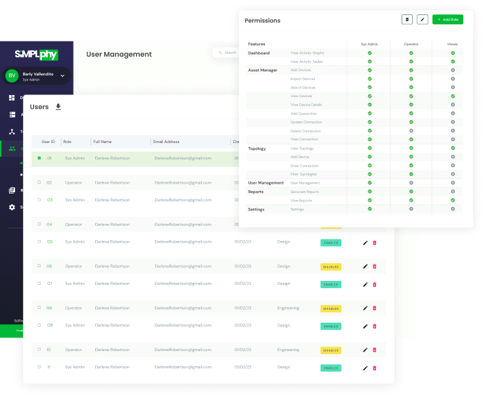Image resolution: width=485 pixels, height=399 pixels.
Task: Click the Email Address column header
Action: (x=167, y=142)
